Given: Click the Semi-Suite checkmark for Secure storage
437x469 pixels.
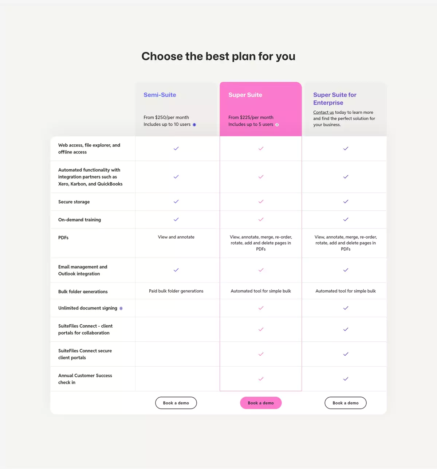Looking at the screenshot, I should 176,202.
